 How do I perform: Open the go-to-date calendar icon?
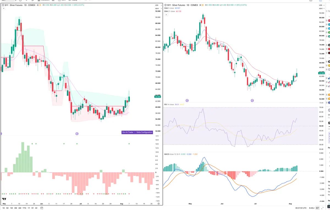tap(42, 208)
